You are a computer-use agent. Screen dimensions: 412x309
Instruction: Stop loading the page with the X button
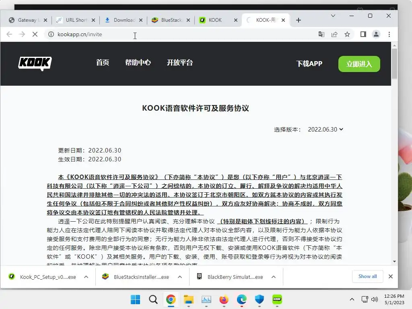click(35, 35)
